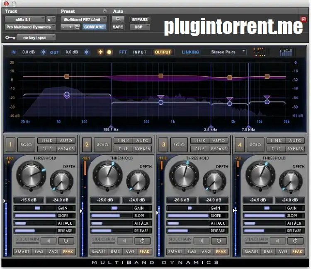
Task: Click the previous preset minus button
Action: [63, 27]
